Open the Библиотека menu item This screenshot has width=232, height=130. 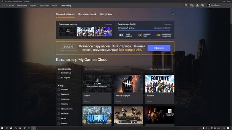tap(22, 6)
